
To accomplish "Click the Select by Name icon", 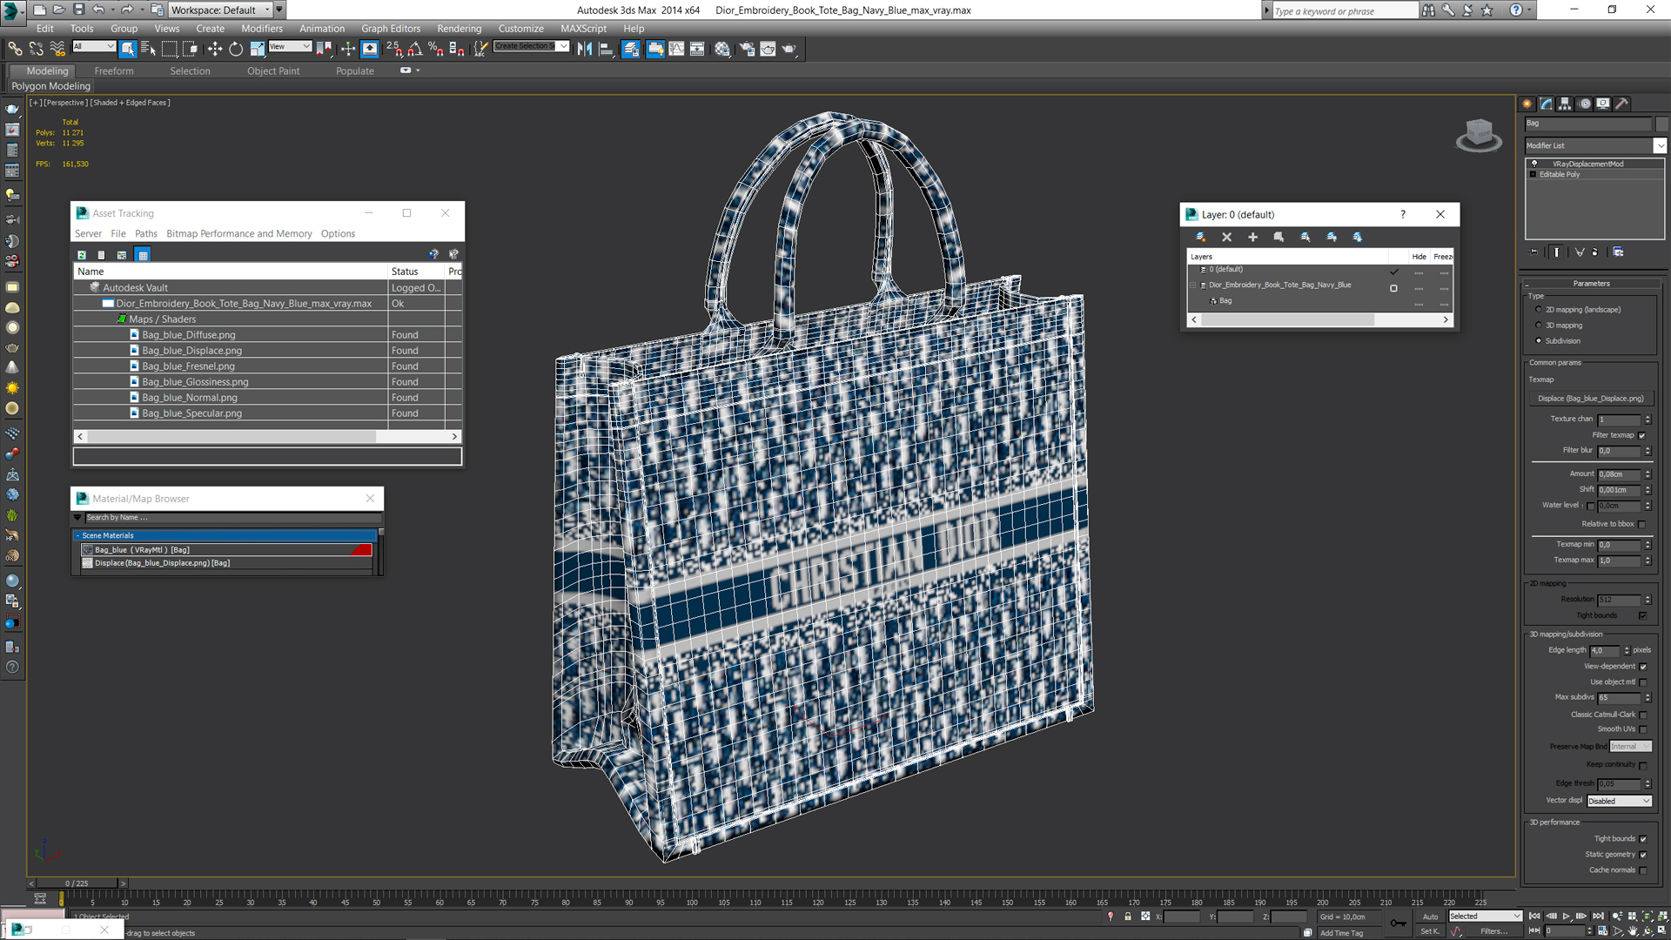I will (148, 49).
